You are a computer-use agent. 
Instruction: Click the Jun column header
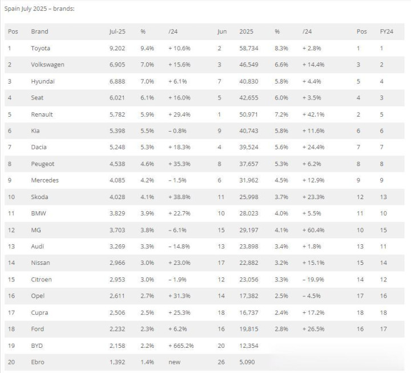(x=221, y=31)
